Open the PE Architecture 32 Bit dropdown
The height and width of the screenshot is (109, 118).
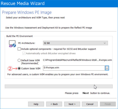click(75, 43)
